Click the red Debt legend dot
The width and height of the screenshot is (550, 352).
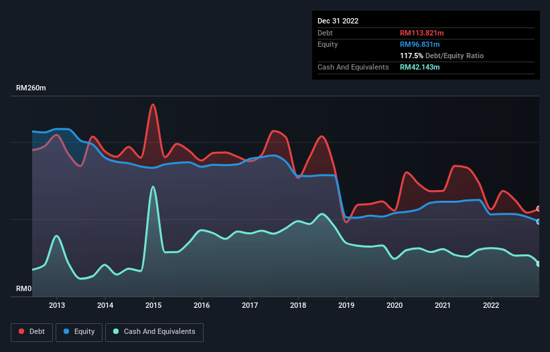coord(21,331)
